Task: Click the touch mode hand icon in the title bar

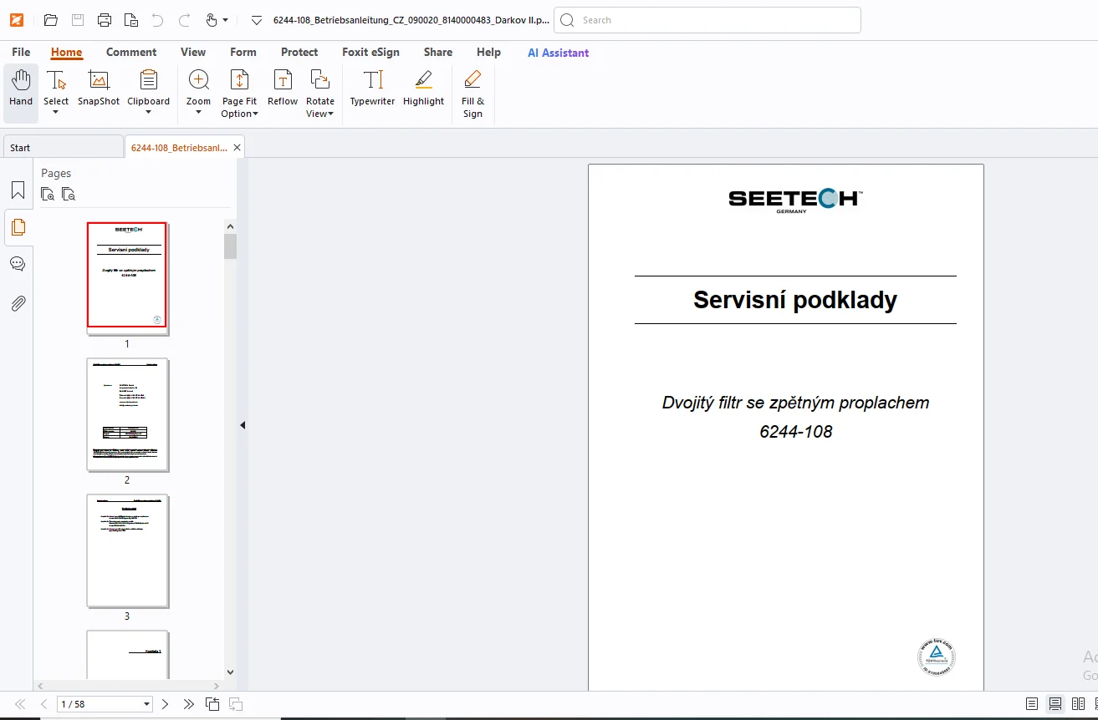Action: click(211, 20)
